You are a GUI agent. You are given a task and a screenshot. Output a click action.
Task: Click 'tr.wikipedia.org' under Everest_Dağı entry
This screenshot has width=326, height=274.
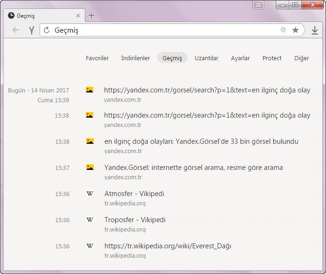tap(125, 255)
